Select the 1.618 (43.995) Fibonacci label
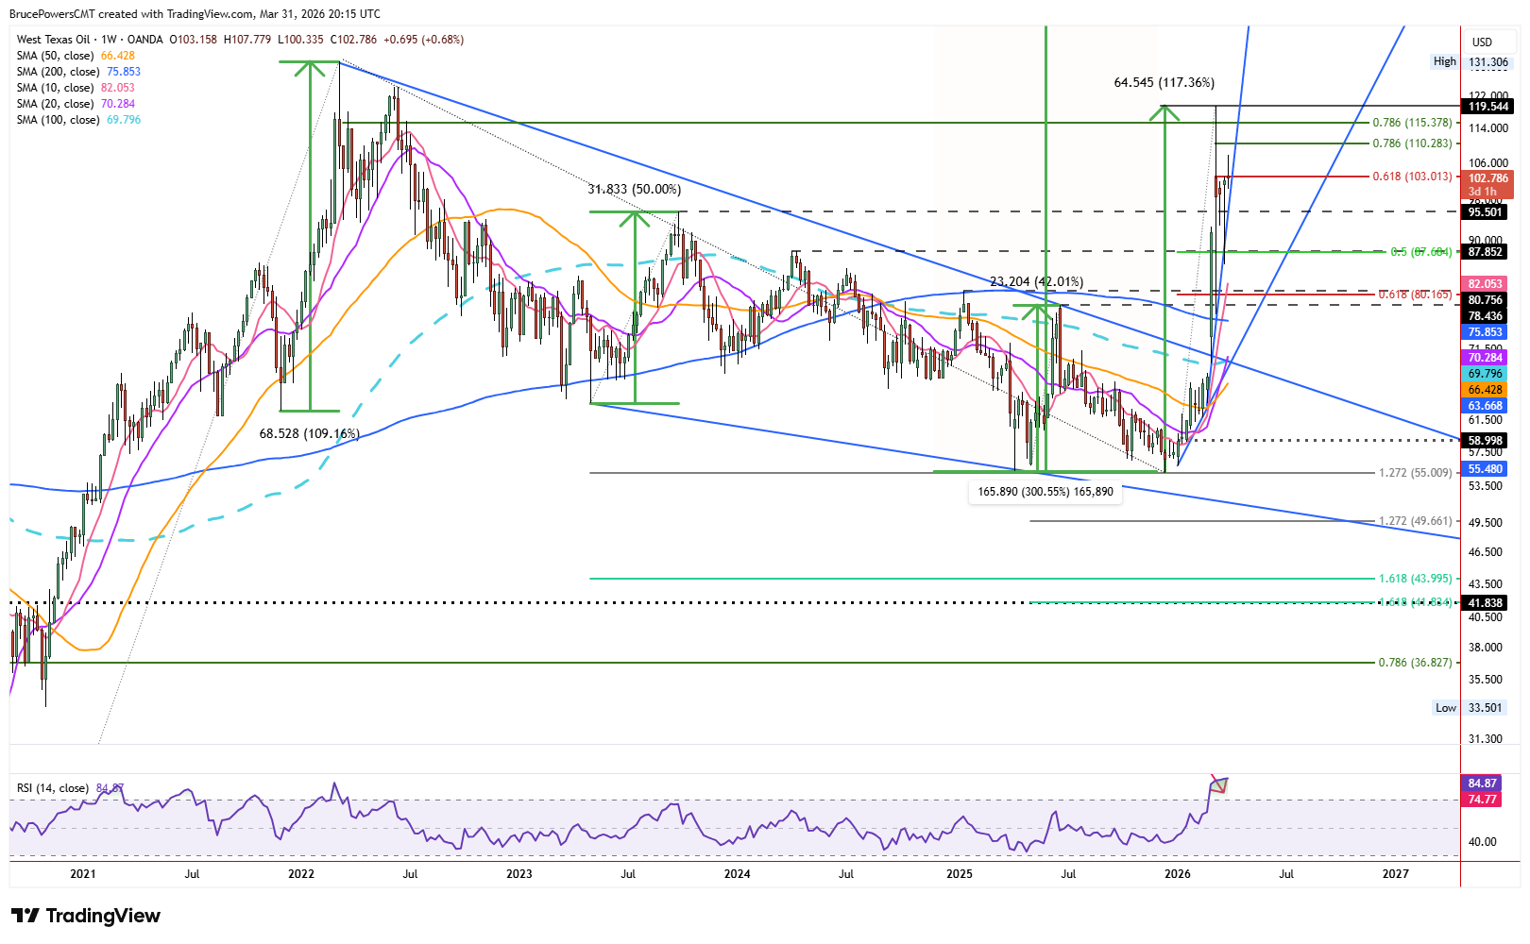Screen dimensions: 1530x944 [x=1415, y=579]
